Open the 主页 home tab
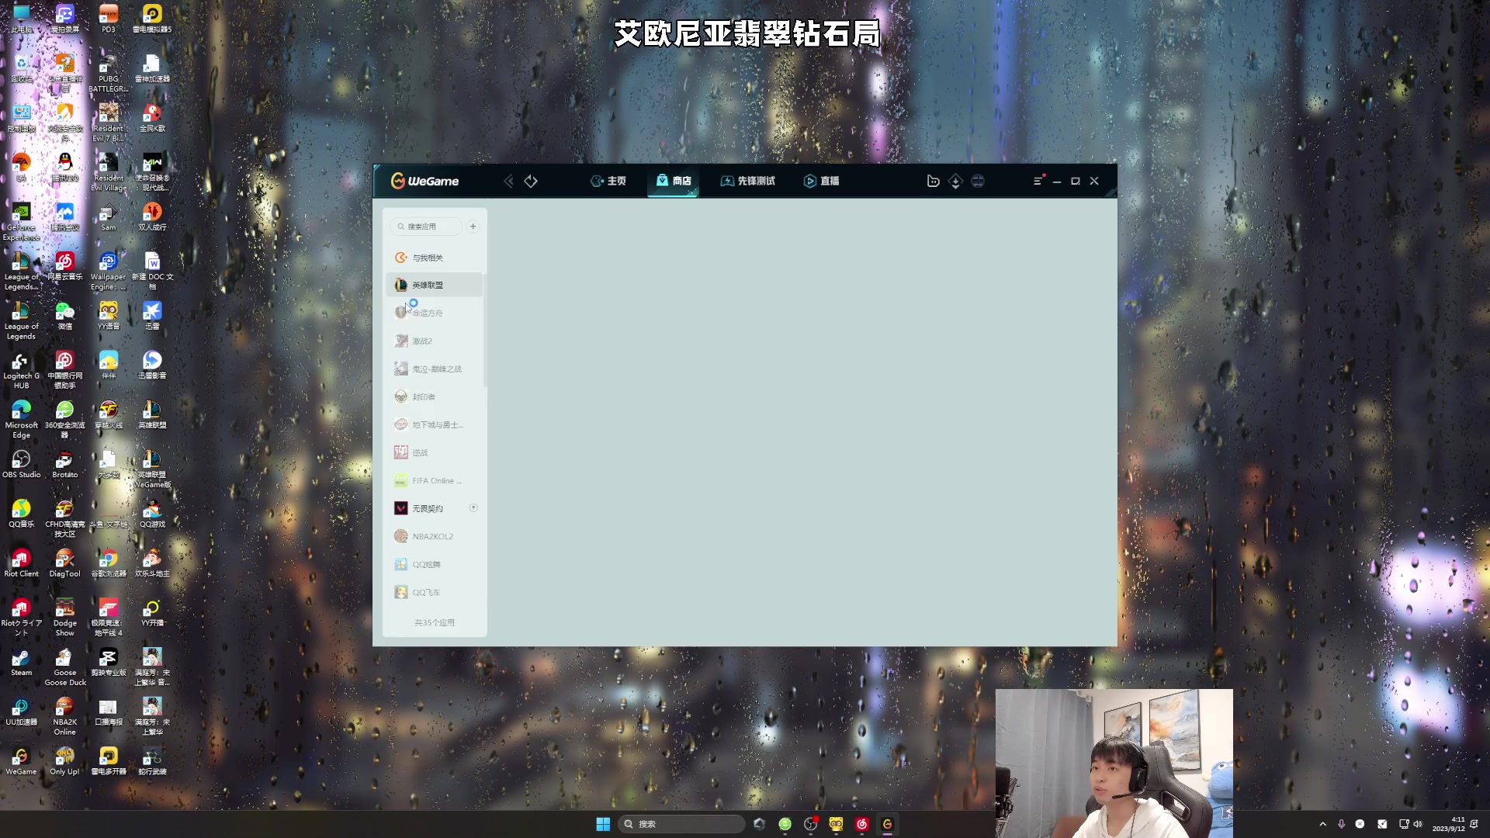This screenshot has height=838, width=1490. (608, 181)
